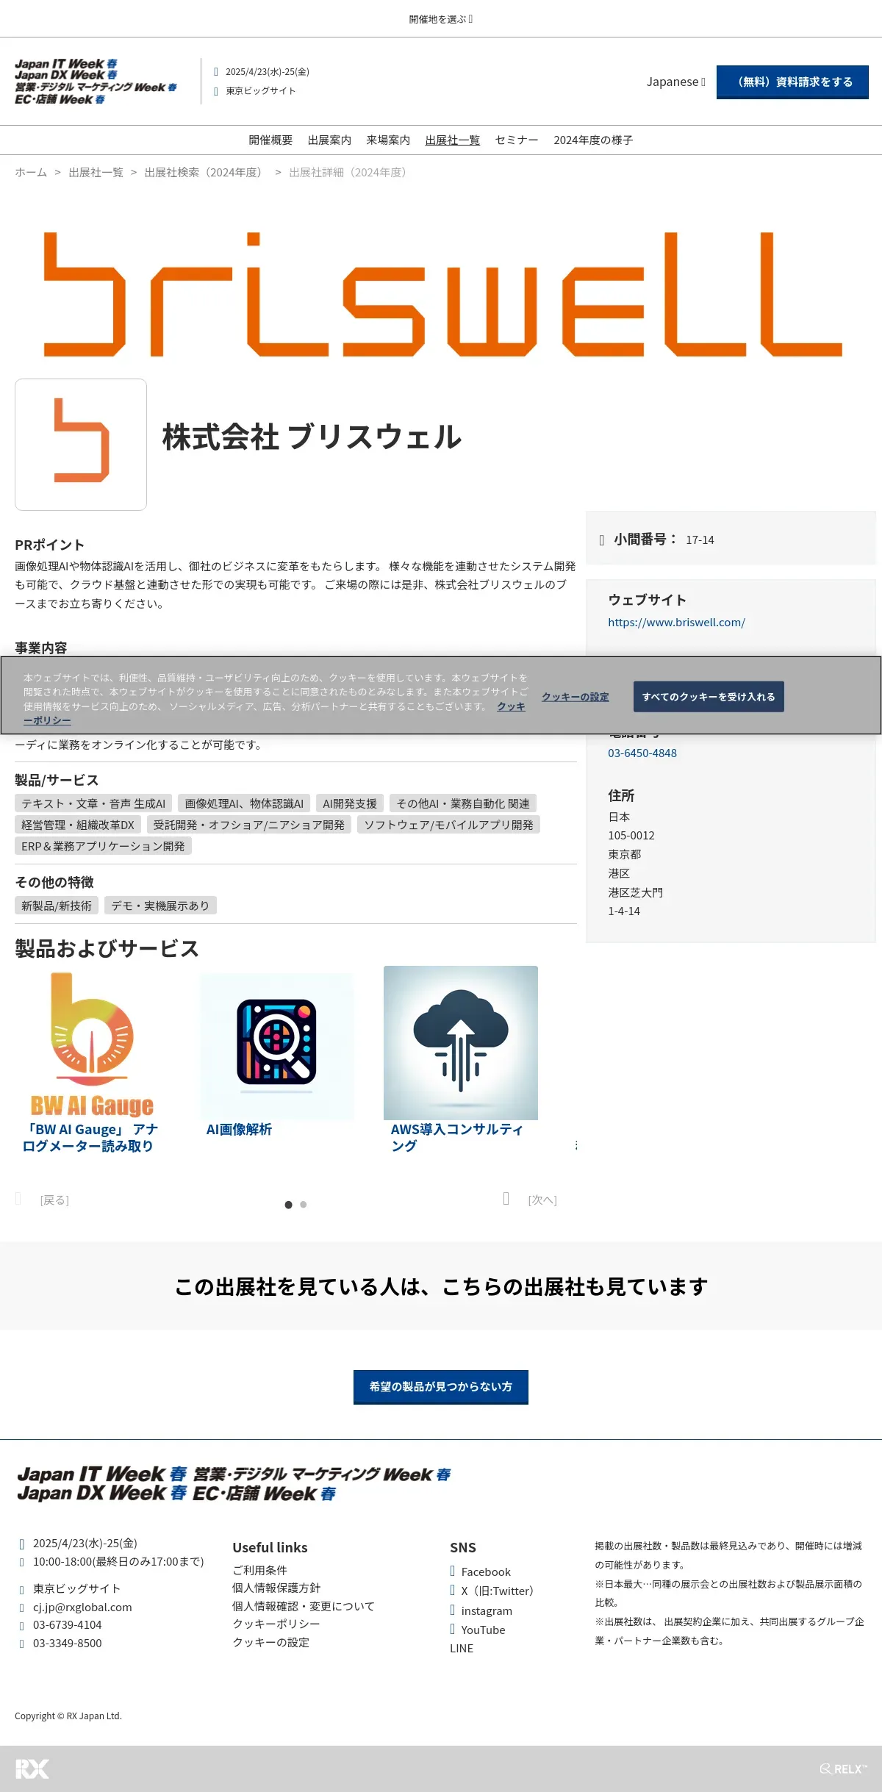Click the Briswell square company logo icon

[81, 445]
